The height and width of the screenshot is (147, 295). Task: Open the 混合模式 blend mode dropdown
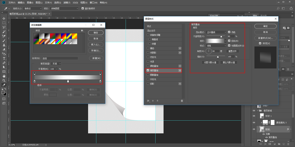tap(216, 32)
